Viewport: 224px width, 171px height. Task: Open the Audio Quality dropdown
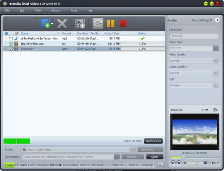216,73
